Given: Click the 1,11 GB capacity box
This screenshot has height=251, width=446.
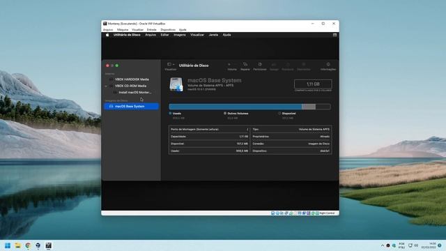Looking at the screenshot, I should (x=313, y=84).
